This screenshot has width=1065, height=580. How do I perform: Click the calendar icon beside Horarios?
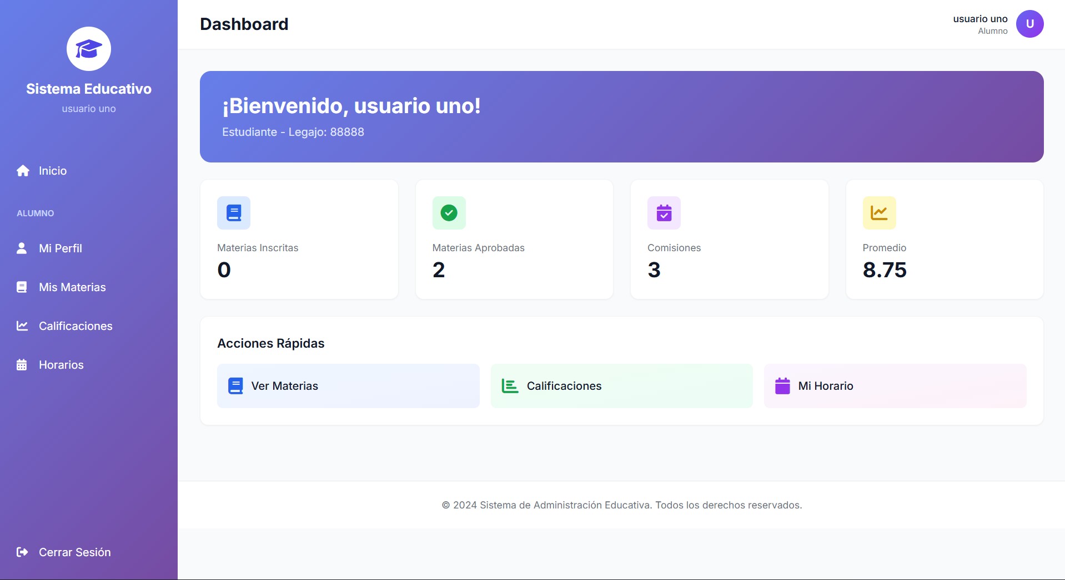22,364
